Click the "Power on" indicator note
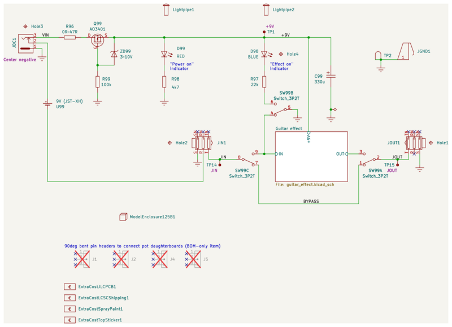This screenshot has height=327, width=452. point(181,67)
